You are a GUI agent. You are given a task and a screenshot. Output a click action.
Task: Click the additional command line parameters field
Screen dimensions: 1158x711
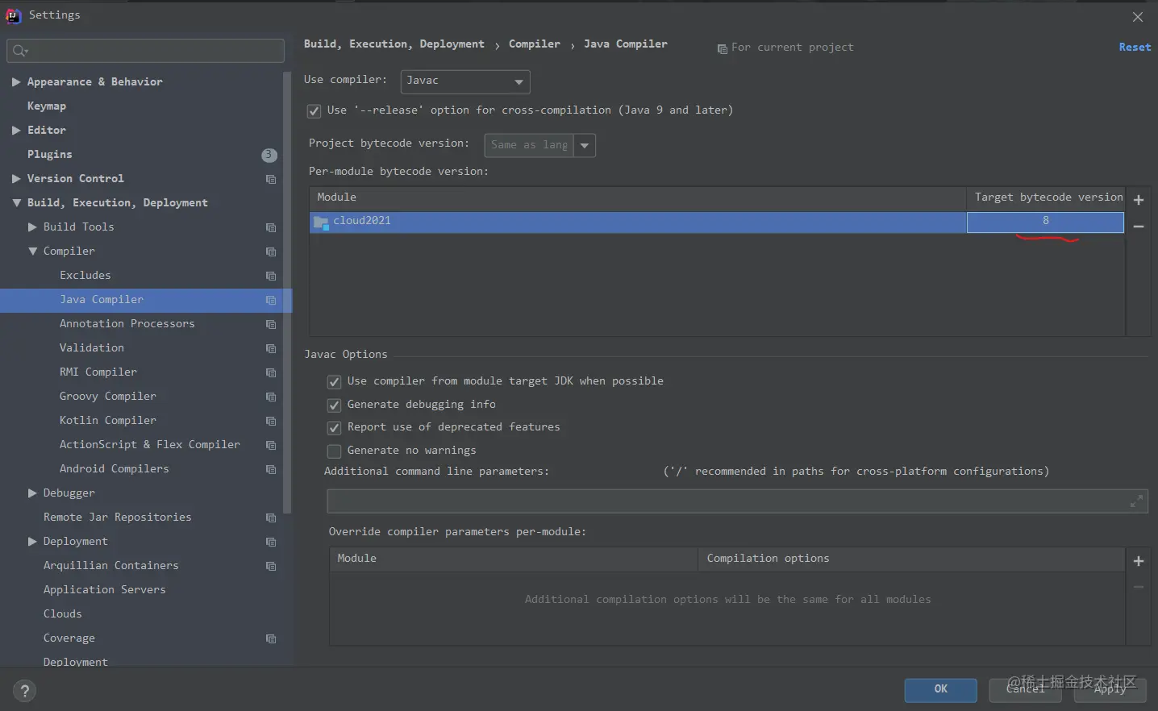(x=737, y=501)
